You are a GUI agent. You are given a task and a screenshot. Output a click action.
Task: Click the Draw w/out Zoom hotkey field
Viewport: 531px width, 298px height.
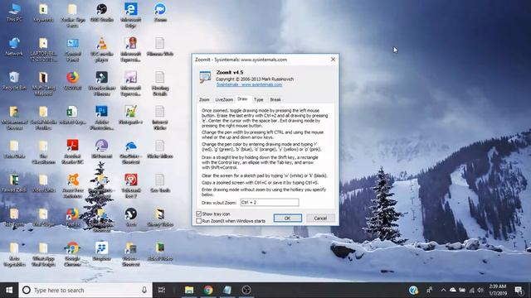click(270, 202)
